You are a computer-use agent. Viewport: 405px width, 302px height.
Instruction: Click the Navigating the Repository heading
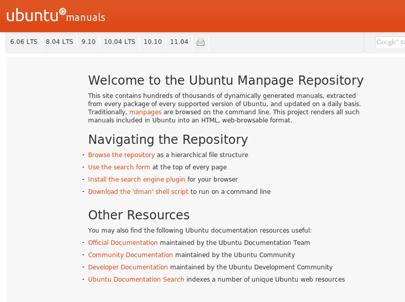168,140
